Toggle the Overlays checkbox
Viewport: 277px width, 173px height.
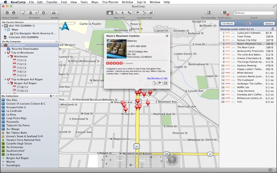coord(142,166)
